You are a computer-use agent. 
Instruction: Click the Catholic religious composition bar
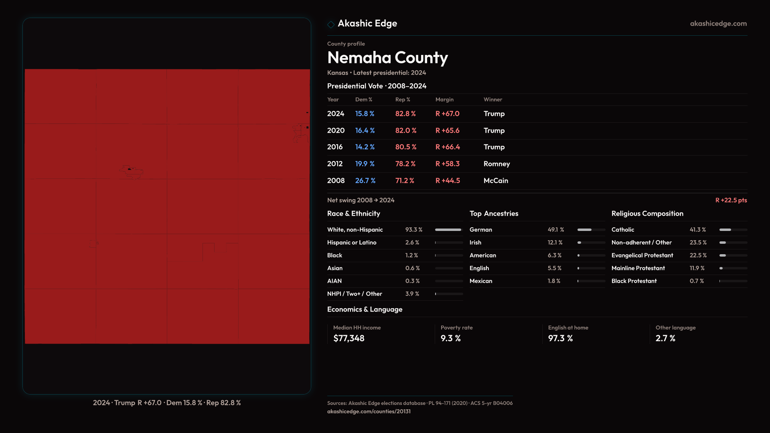tap(733, 230)
